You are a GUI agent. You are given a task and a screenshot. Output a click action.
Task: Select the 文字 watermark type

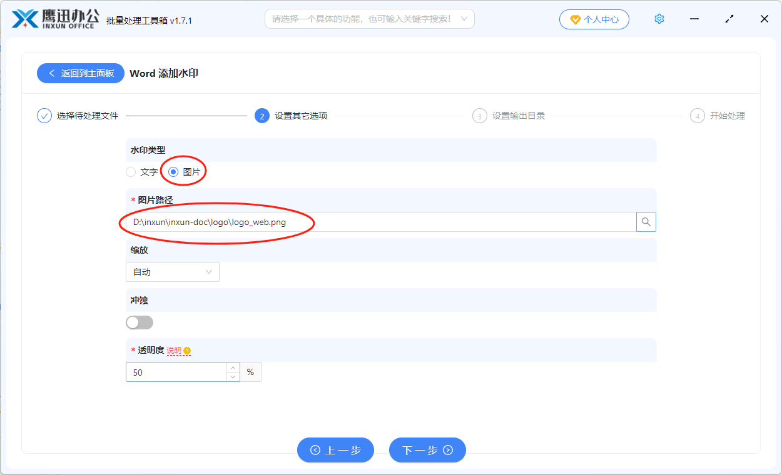point(142,172)
